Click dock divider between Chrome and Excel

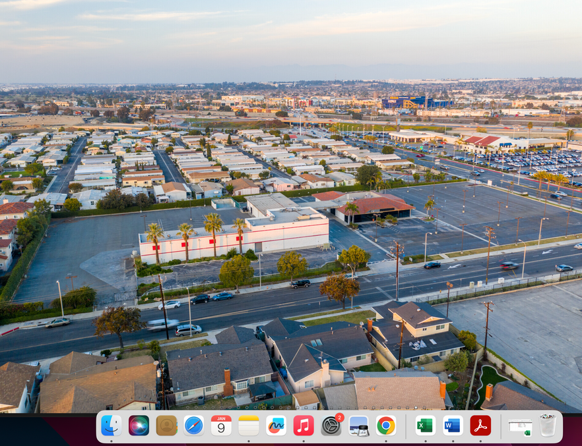(406, 426)
